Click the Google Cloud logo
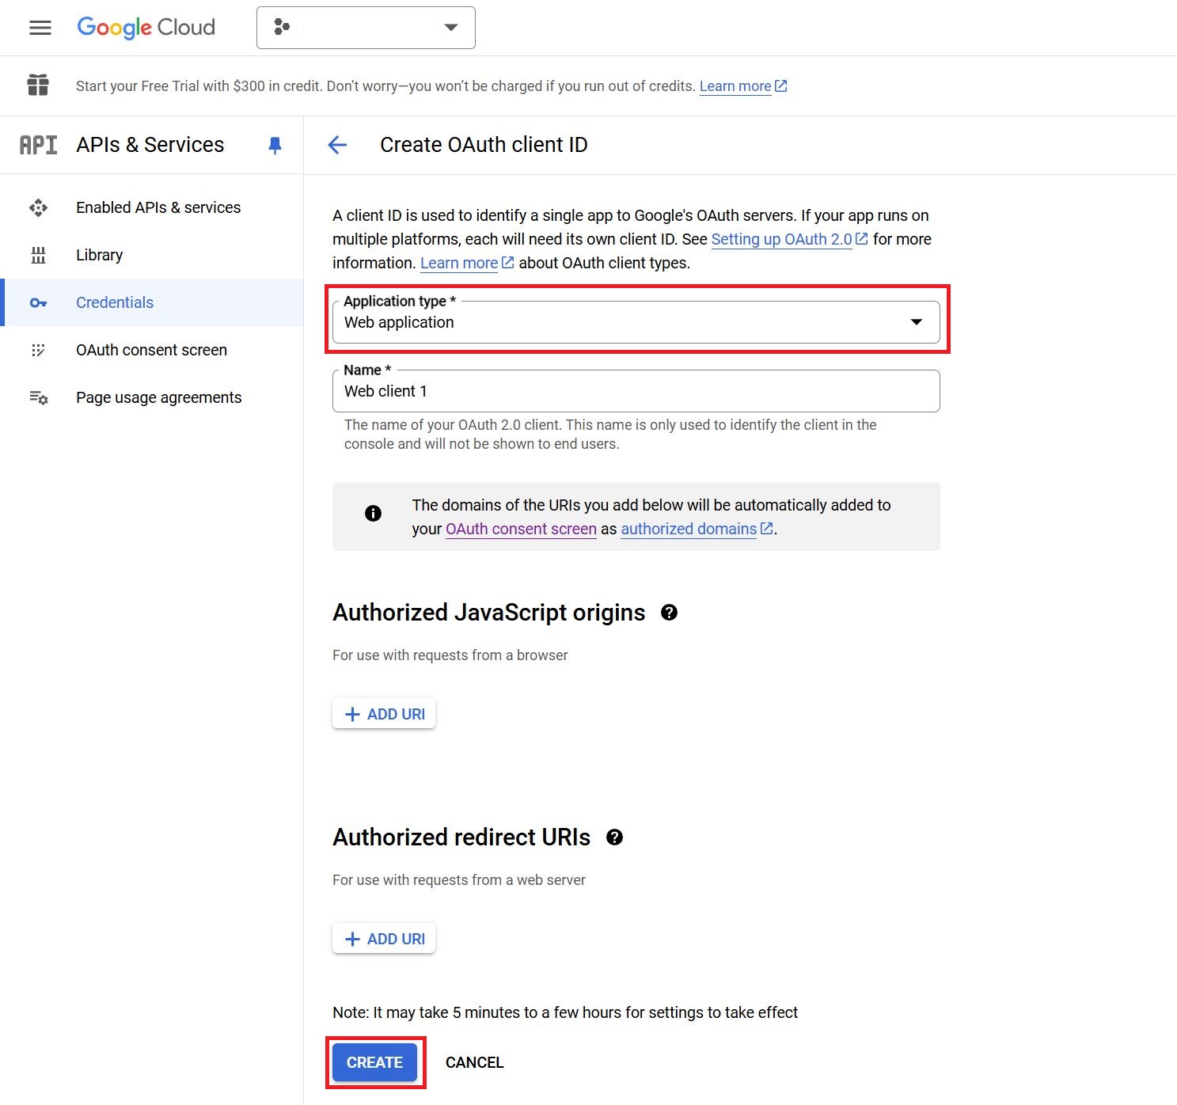The image size is (1177, 1105). point(146,28)
